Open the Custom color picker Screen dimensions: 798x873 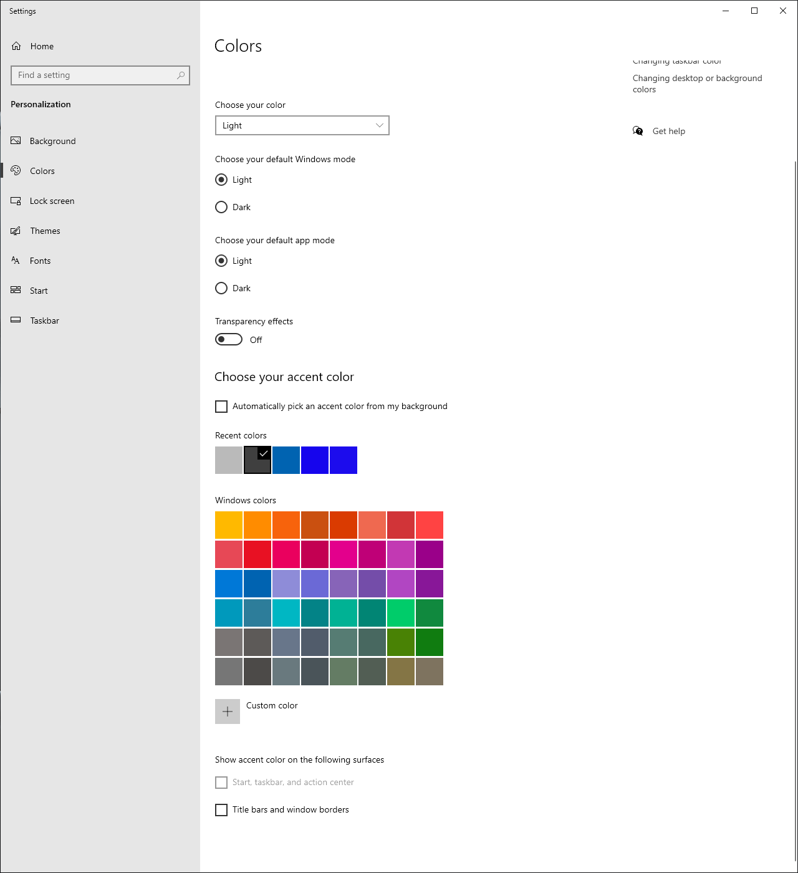227,711
